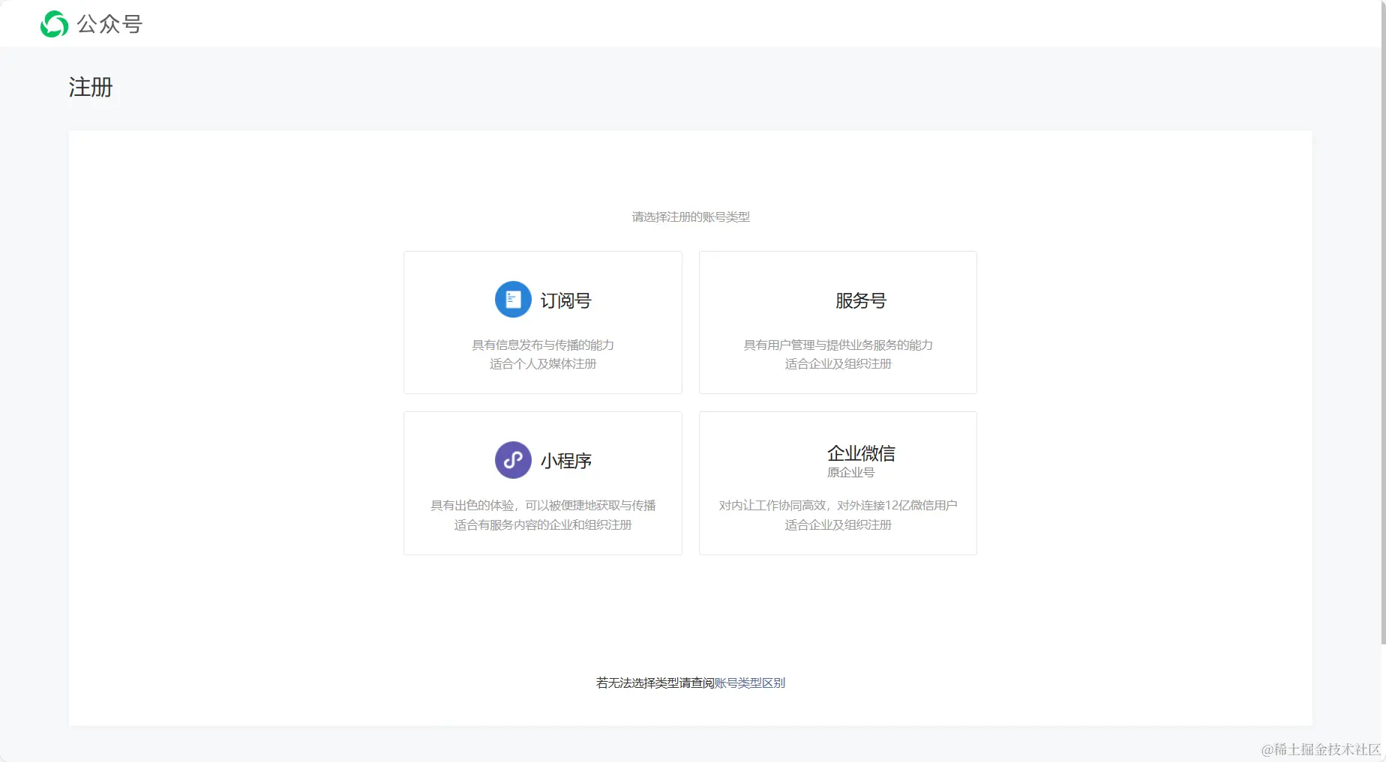Select the 企业微信 account type title
The image size is (1386, 762).
click(861, 453)
